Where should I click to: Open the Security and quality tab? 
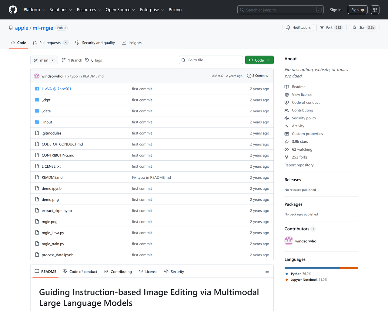[95, 43]
